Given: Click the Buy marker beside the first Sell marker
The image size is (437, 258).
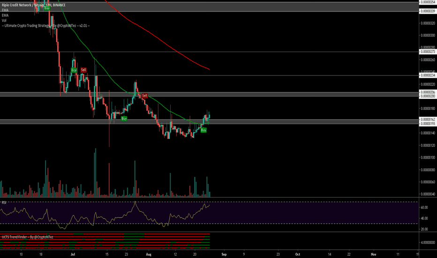Looking at the screenshot, I should tap(74, 70).
